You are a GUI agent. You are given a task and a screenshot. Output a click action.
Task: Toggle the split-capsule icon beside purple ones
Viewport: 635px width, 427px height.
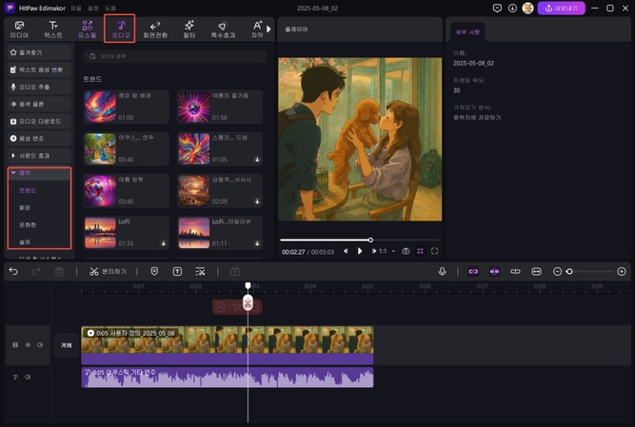coord(515,271)
